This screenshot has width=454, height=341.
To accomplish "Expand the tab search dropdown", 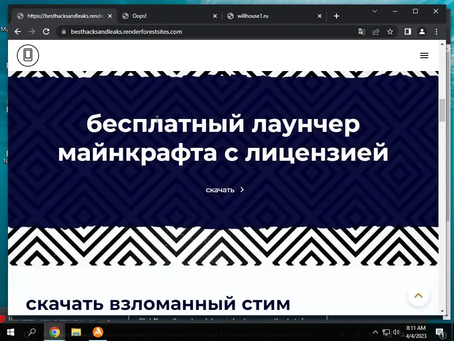I will coord(374,11).
